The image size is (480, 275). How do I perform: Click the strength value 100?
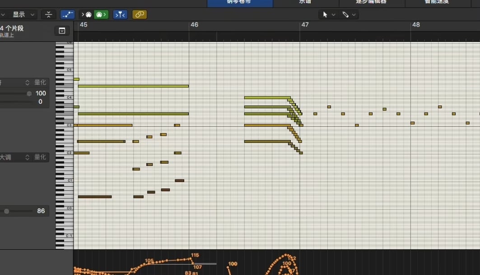point(41,93)
